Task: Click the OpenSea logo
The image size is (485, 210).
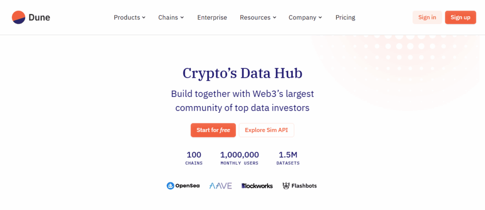Action: pos(183,186)
